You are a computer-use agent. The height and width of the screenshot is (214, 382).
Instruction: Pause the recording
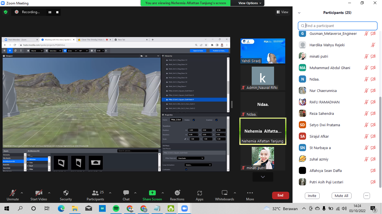pyautogui.click(x=50, y=12)
